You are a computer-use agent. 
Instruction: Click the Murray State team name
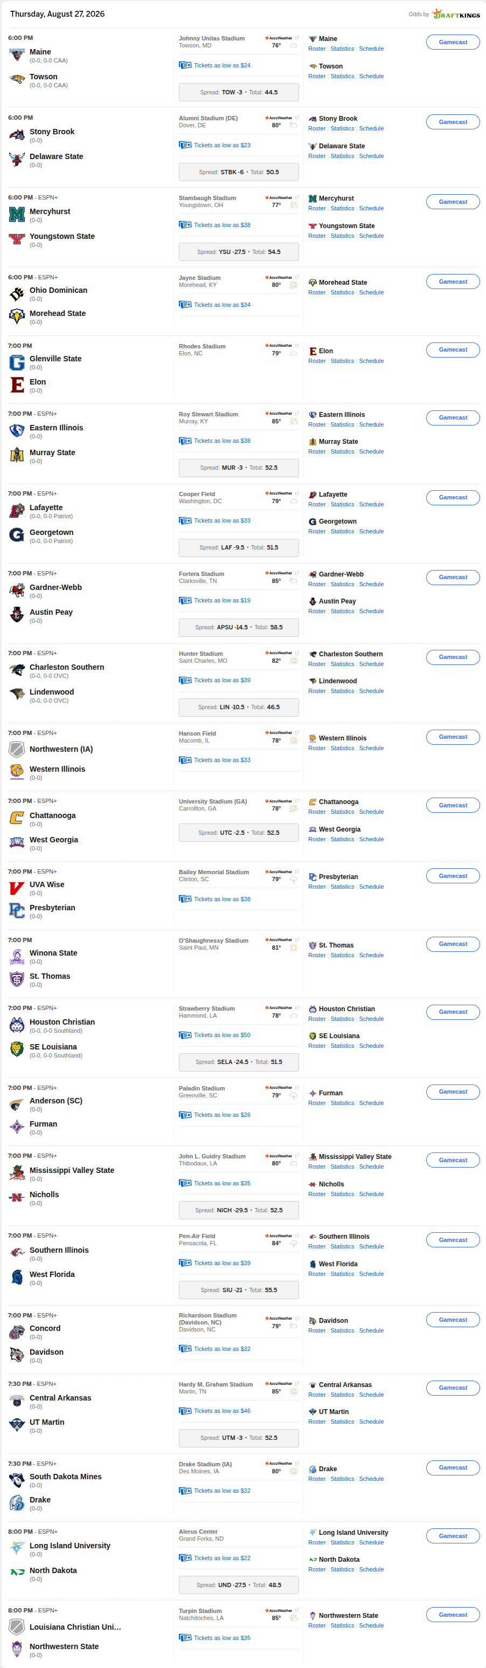(x=52, y=452)
